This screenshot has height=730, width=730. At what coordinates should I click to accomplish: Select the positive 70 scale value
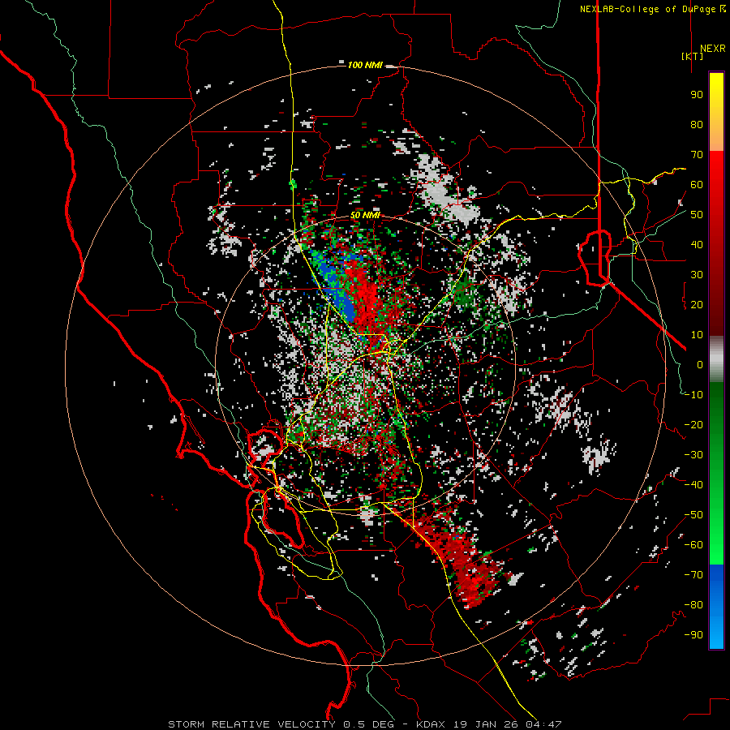tap(697, 155)
